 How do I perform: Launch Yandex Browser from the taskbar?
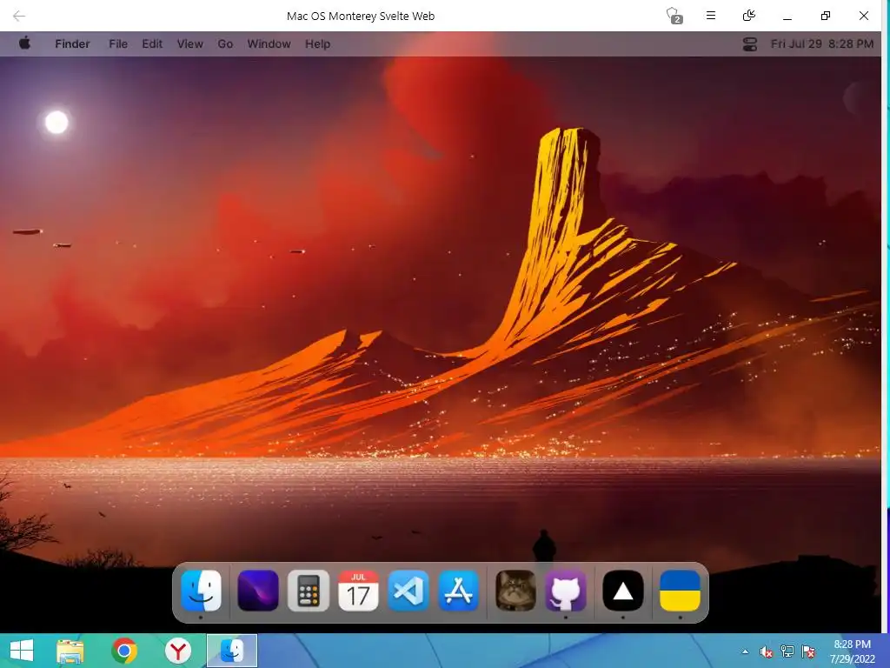tap(177, 651)
